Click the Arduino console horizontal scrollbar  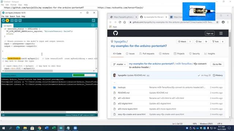coord(35,112)
